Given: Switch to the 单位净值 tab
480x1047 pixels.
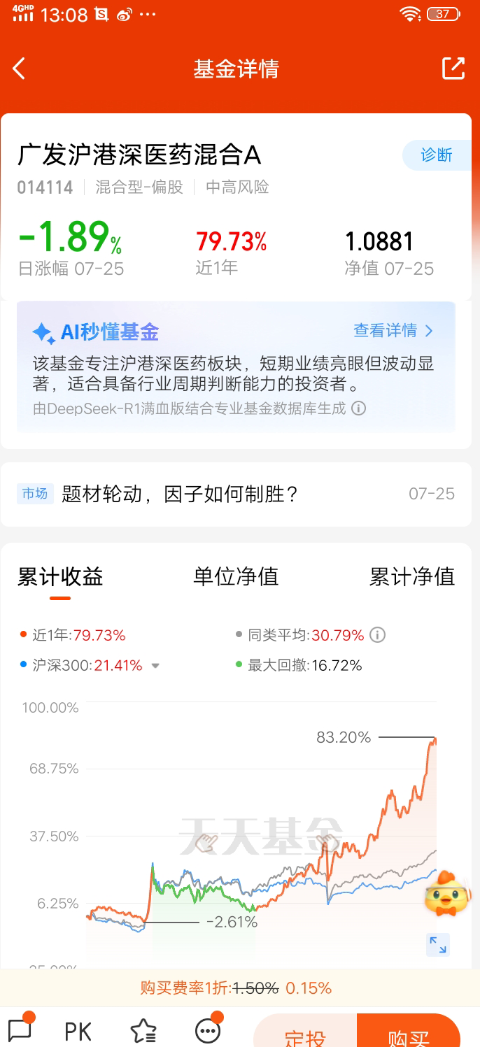Looking at the screenshot, I should coord(236,577).
